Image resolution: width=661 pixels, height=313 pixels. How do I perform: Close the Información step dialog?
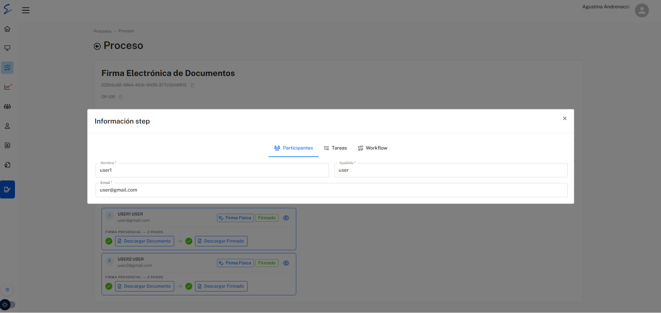565,118
